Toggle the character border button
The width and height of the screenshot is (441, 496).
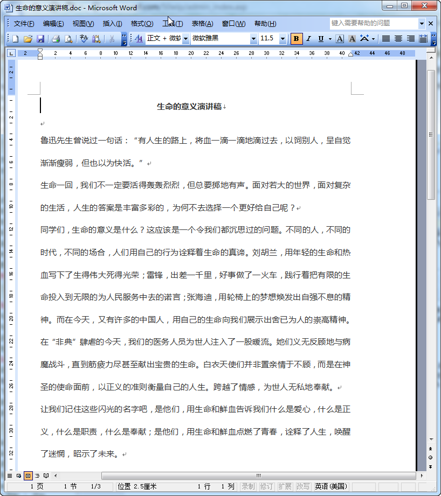pos(340,39)
